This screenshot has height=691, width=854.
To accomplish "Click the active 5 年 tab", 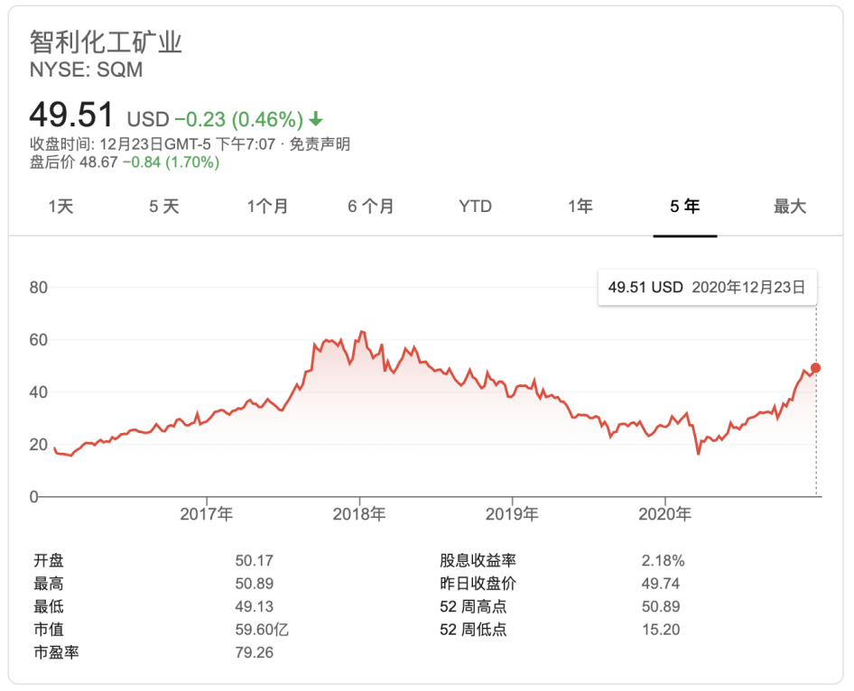I will click(684, 207).
